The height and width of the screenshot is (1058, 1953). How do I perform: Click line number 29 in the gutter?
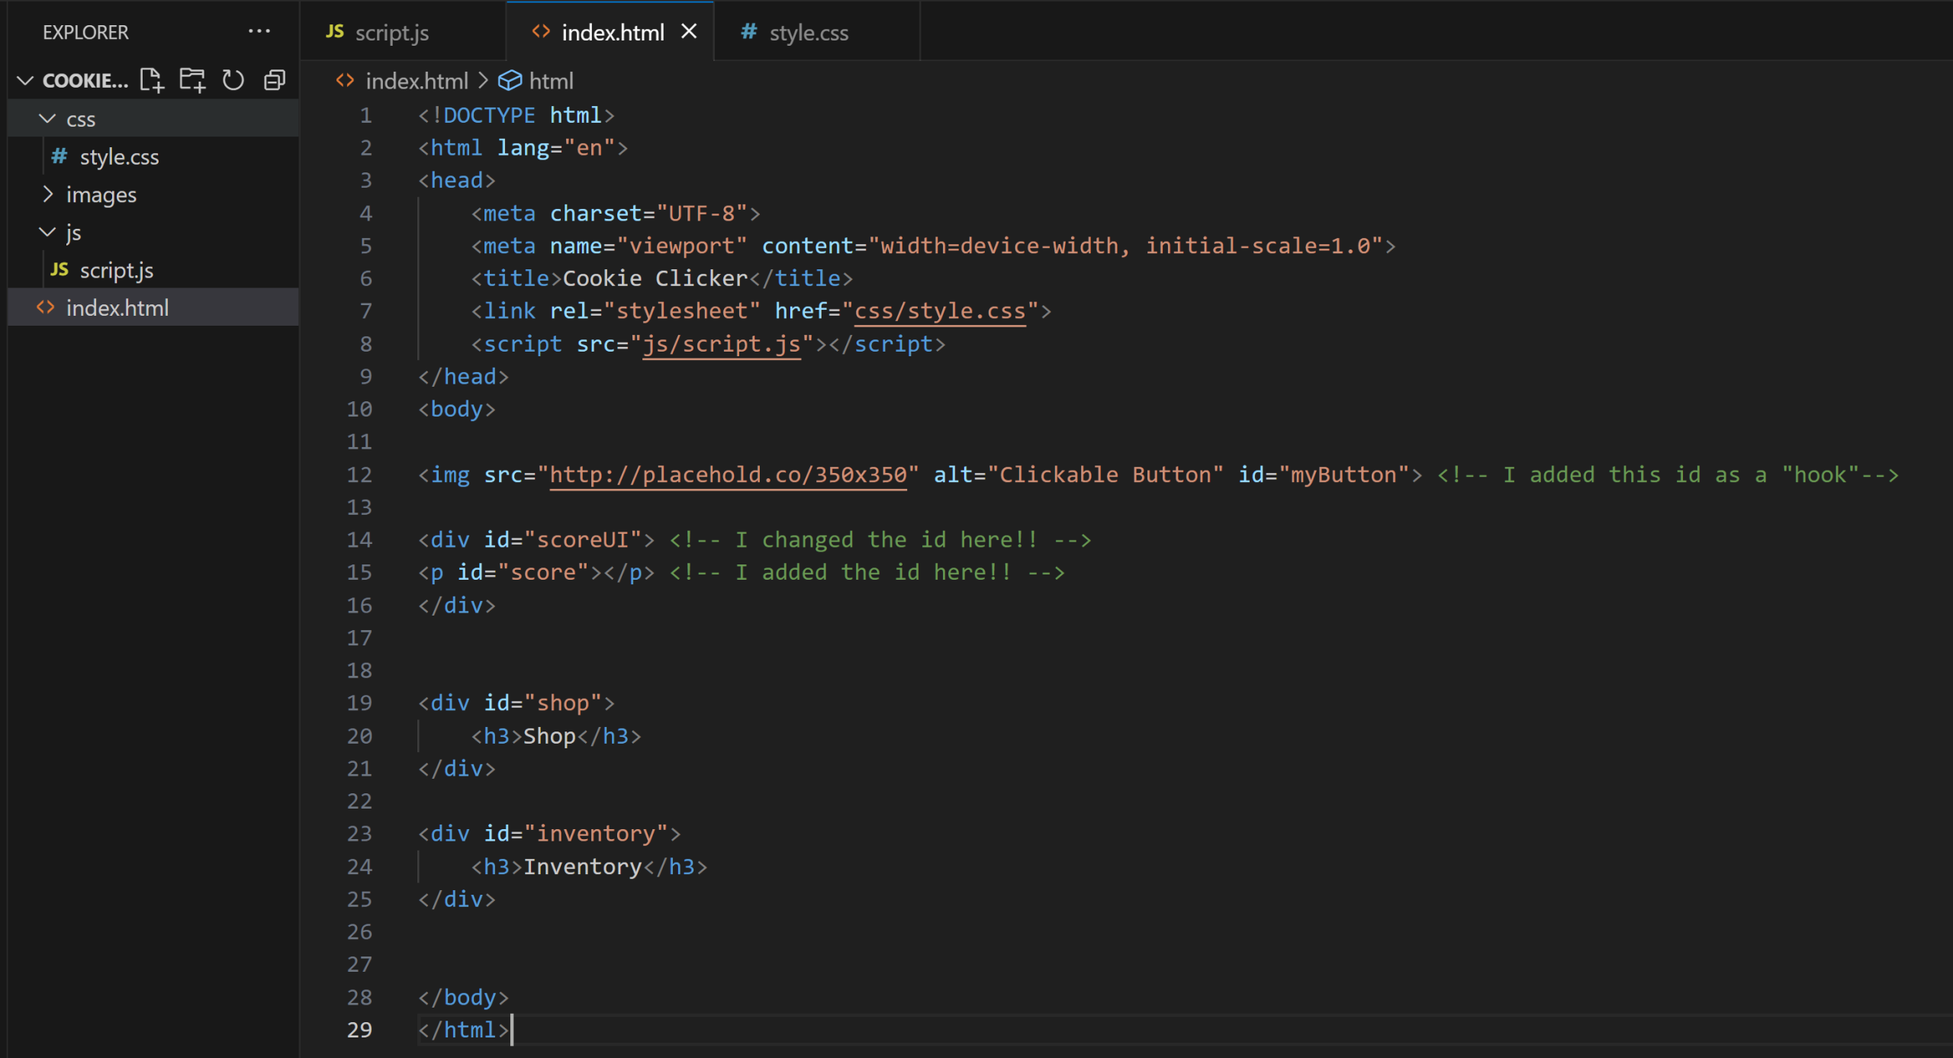coord(359,1029)
